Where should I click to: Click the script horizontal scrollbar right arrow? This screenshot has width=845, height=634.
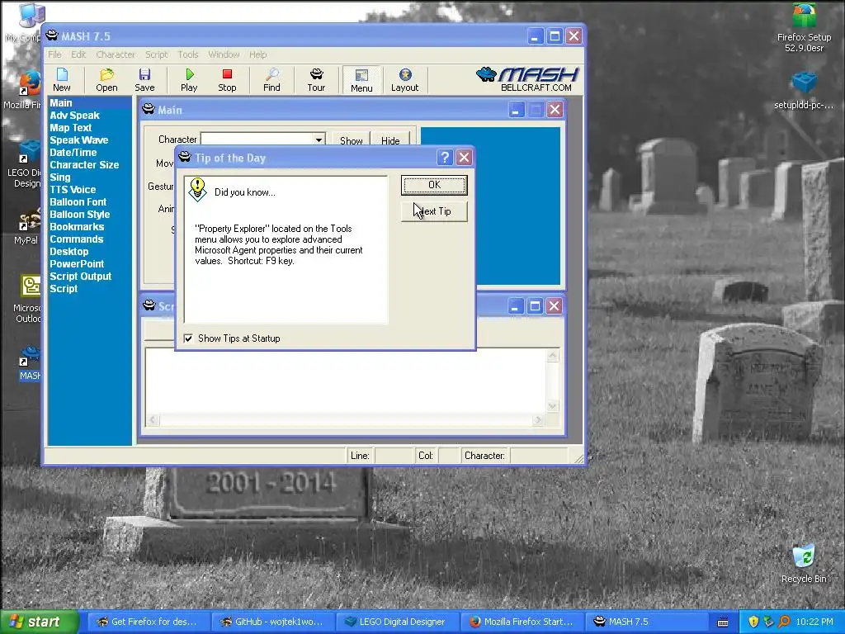pyautogui.click(x=538, y=419)
